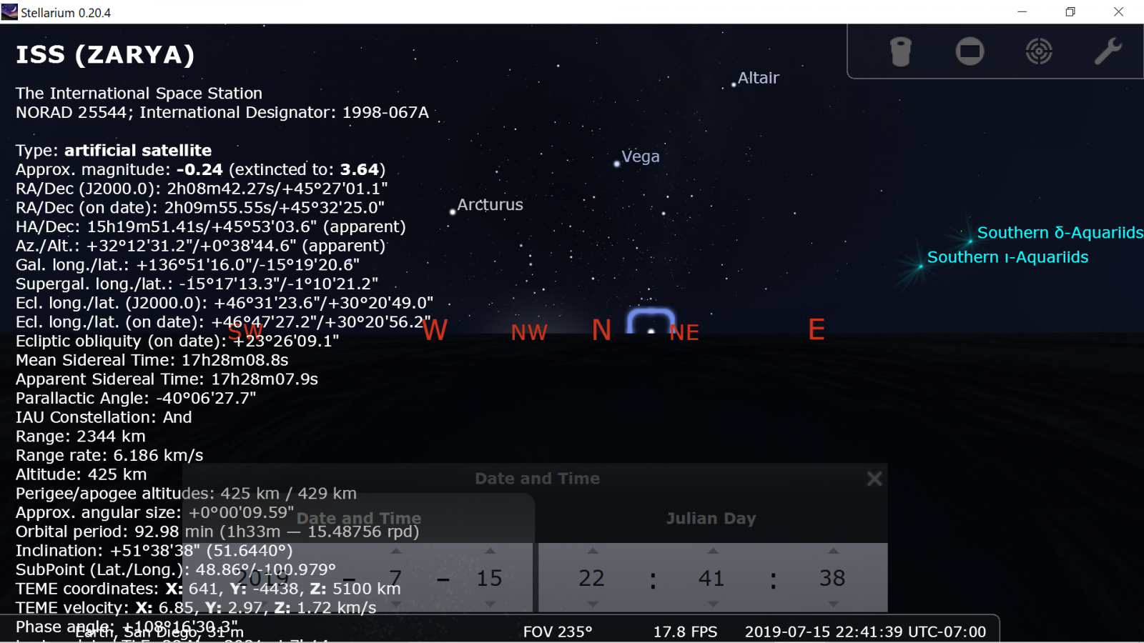
Task: Click the date and time in status bar
Action: point(865,632)
